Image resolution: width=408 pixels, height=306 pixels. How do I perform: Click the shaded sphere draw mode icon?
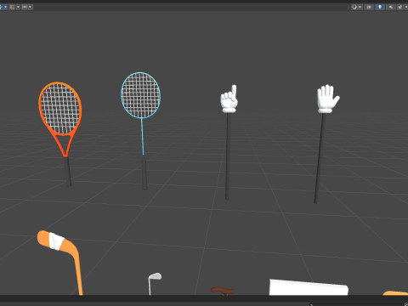pos(354,7)
